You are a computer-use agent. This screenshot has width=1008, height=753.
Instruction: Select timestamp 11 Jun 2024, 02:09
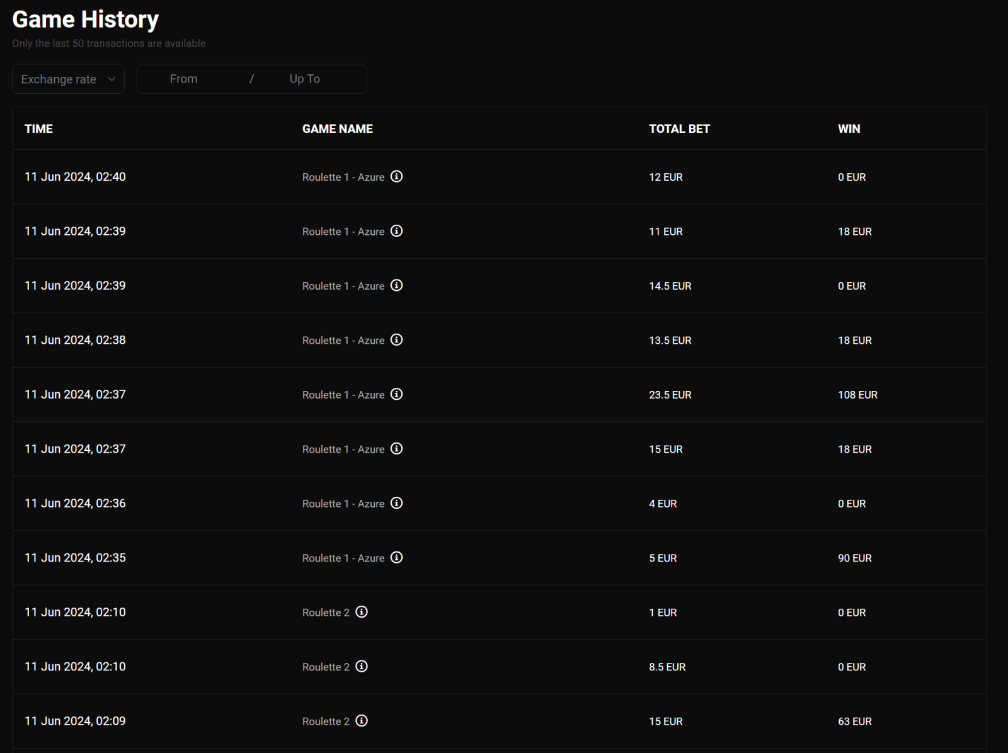point(75,721)
